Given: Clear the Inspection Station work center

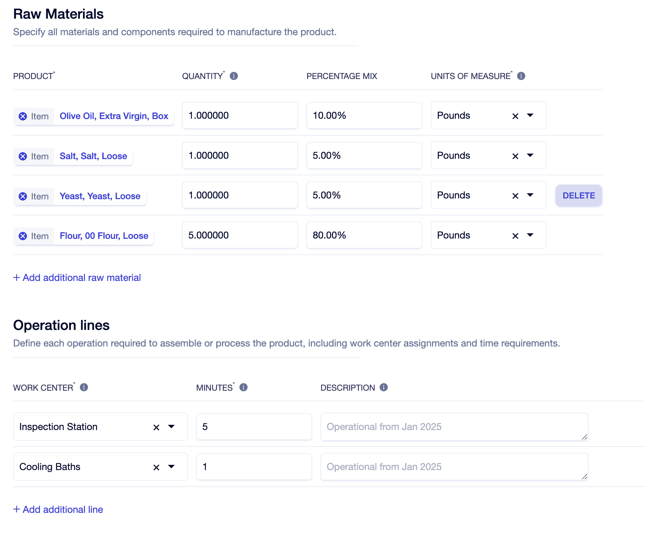Looking at the screenshot, I should [x=156, y=427].
